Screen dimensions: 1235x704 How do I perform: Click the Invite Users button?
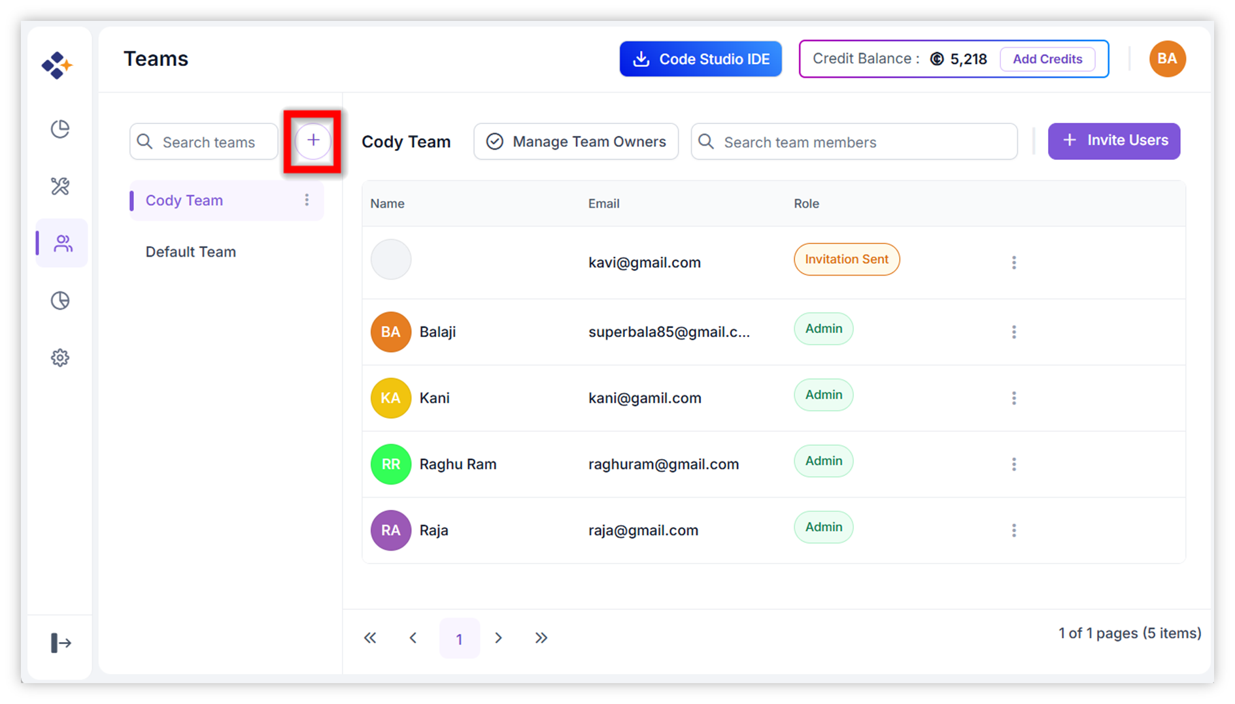pyautogui.click(x=1113, y=141)
